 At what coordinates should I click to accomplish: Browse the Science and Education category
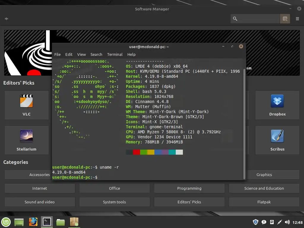[264, 188]
